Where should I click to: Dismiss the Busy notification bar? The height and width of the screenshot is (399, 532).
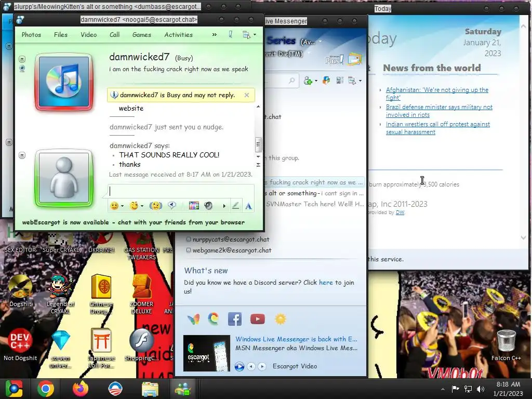(x=247, y=95)
